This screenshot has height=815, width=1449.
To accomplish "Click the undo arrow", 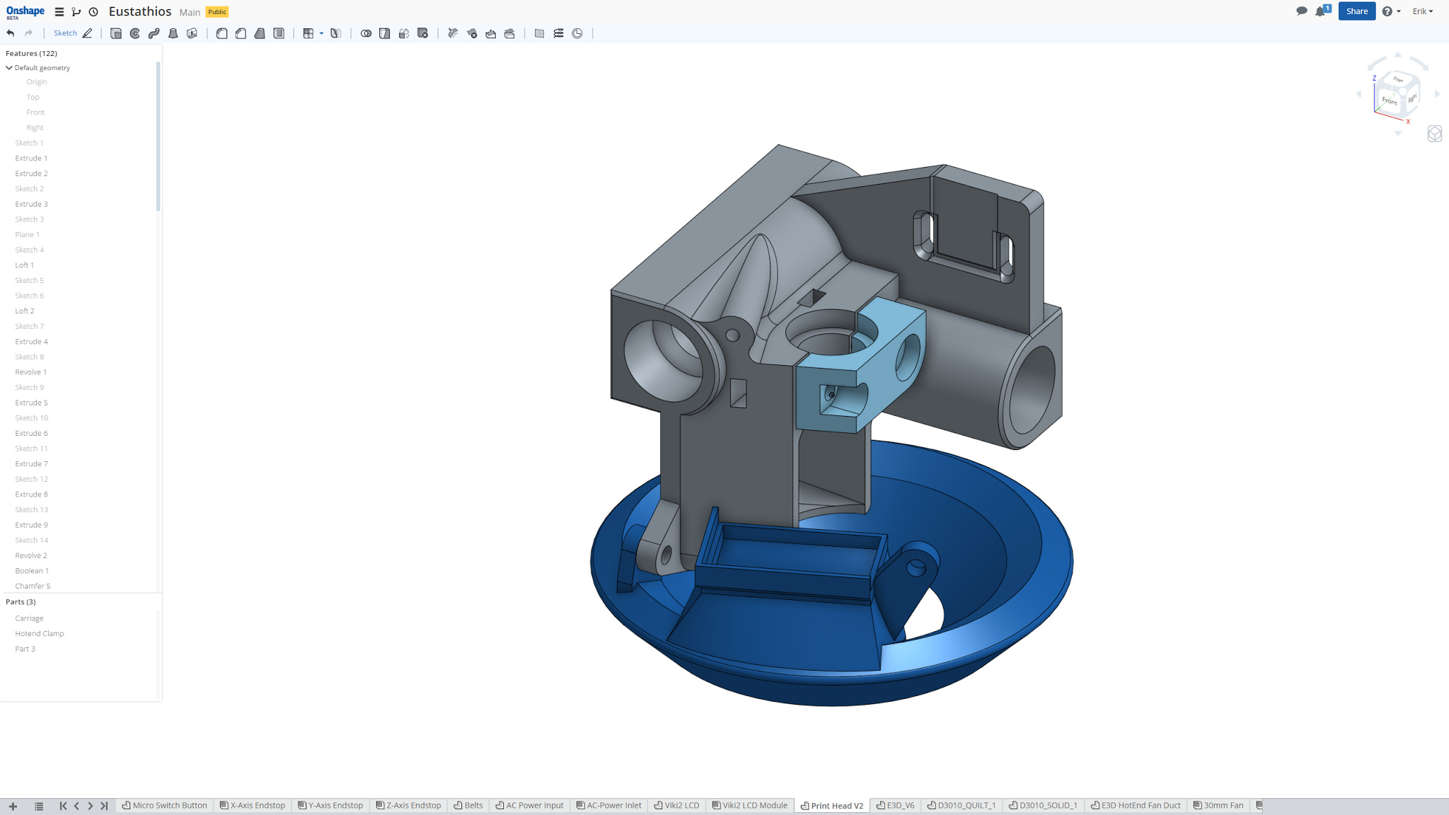I will 11,33.
